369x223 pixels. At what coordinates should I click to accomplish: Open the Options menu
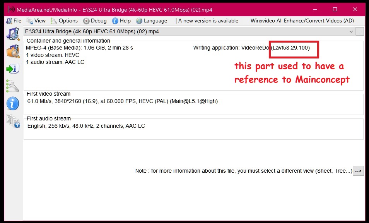pyautogui.click(x=64, y=21)
